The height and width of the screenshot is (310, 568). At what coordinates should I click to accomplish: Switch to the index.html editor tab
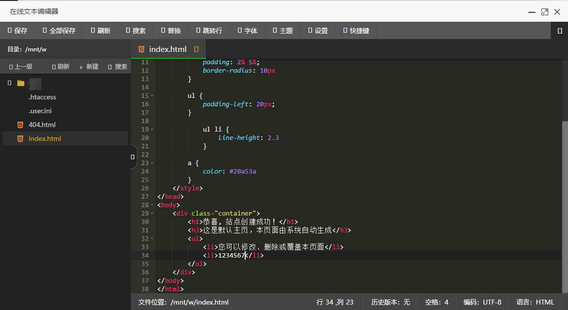tap(168, 49)
